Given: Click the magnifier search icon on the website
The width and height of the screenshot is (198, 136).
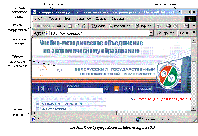Looking at the screenshot, I should coord(107,89).
